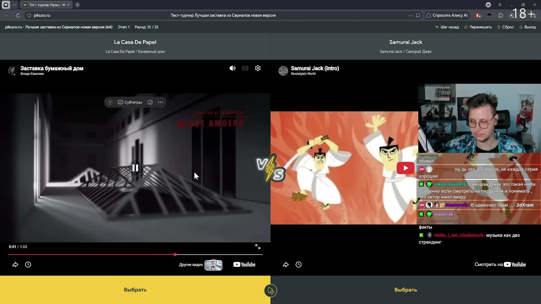Open picture-in-picture from floating toolbar
541x304 pixels.
tap(150, 102)
